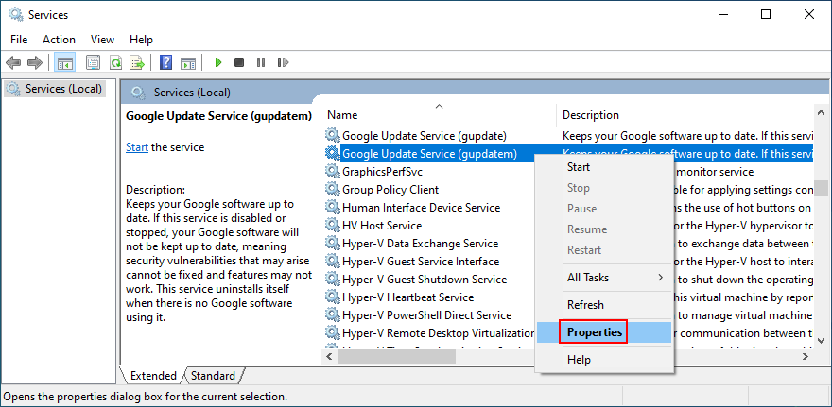Viewport: 832px width, 407px height.
Task: Select Google Update Service (gupdatem) row
Action: tap(568, 153)
